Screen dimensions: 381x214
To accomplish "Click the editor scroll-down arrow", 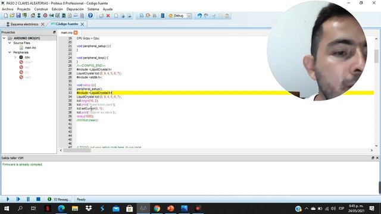I will [x=376, y=146].
